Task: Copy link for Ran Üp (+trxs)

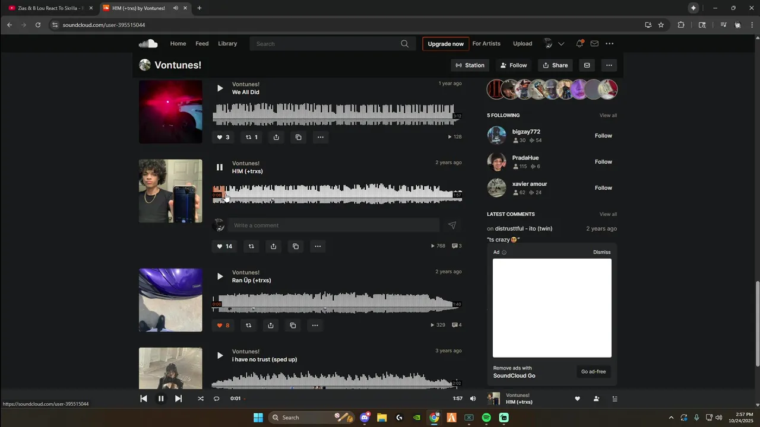Action: point(293,325)
